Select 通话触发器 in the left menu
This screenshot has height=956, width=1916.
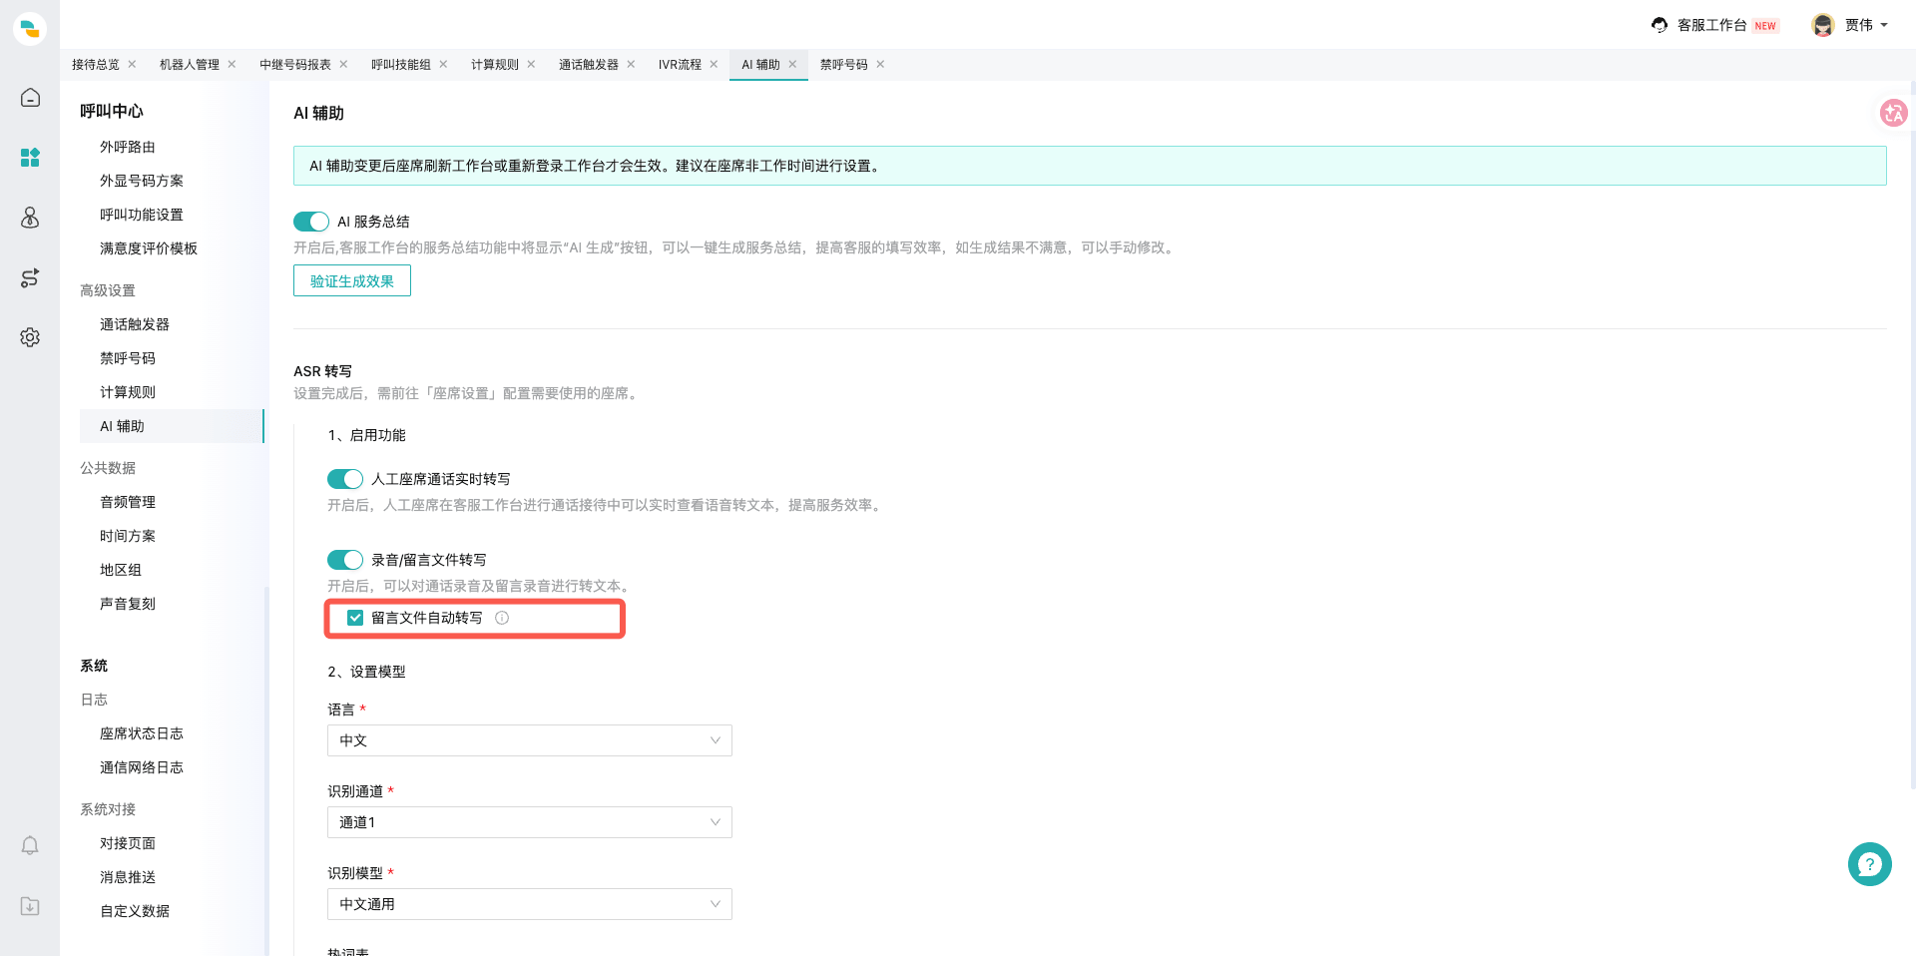click(135, 324)
